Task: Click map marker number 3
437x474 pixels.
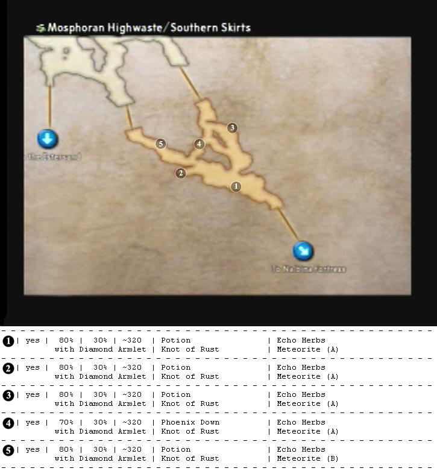Action: coord(232,128)
